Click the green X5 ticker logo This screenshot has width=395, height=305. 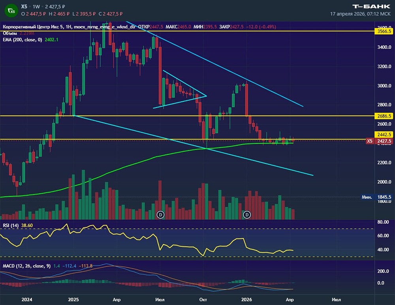[11, 11]
